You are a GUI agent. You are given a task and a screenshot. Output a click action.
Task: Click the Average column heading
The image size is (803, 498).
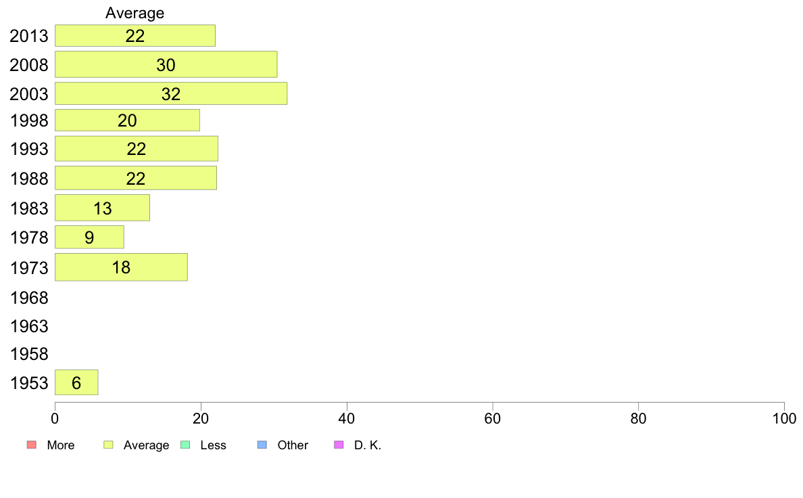pyautogui.click(x=135, y=13)
